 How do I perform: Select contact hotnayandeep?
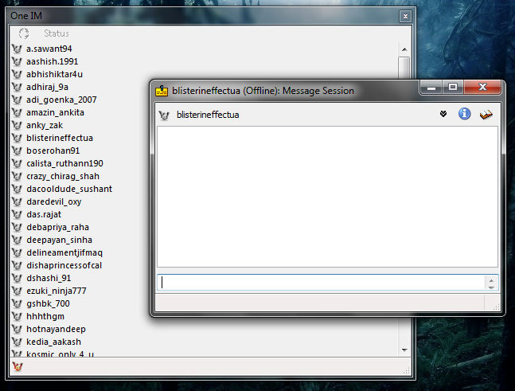click(56, 329)
